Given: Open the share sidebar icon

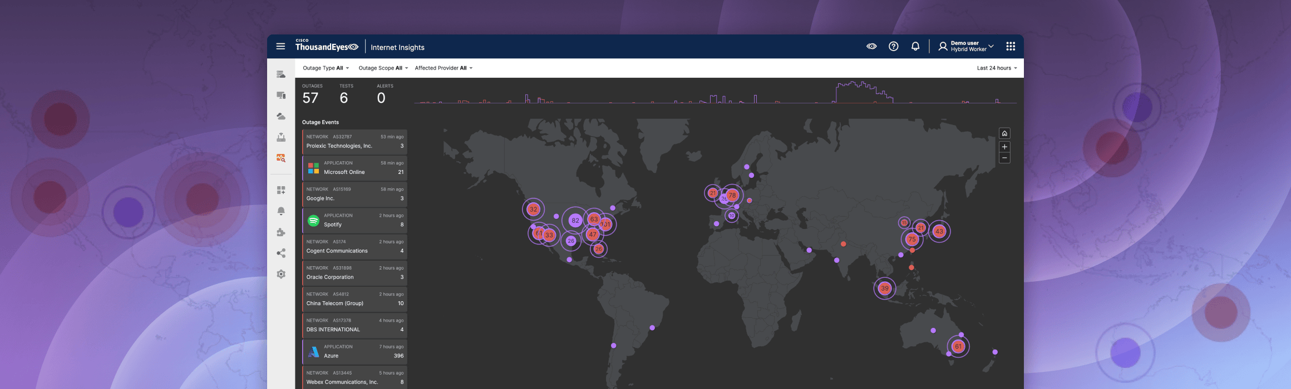Looking at the screenshot, I should point(281,253).
